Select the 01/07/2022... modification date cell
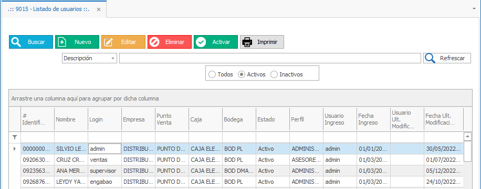481x189 pixels. [x=444, y=160]
